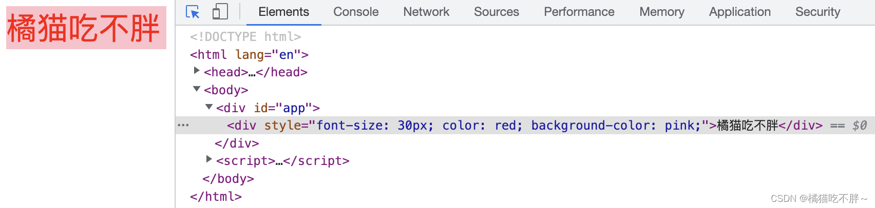
Task: Click the pink rendered text block
Action: [86, 28]
